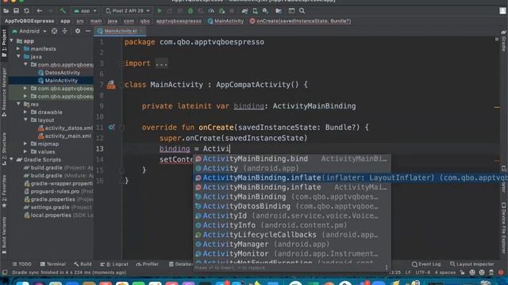
Task: Hide the Project panel with minus icon
Action: tap(88, 31)
